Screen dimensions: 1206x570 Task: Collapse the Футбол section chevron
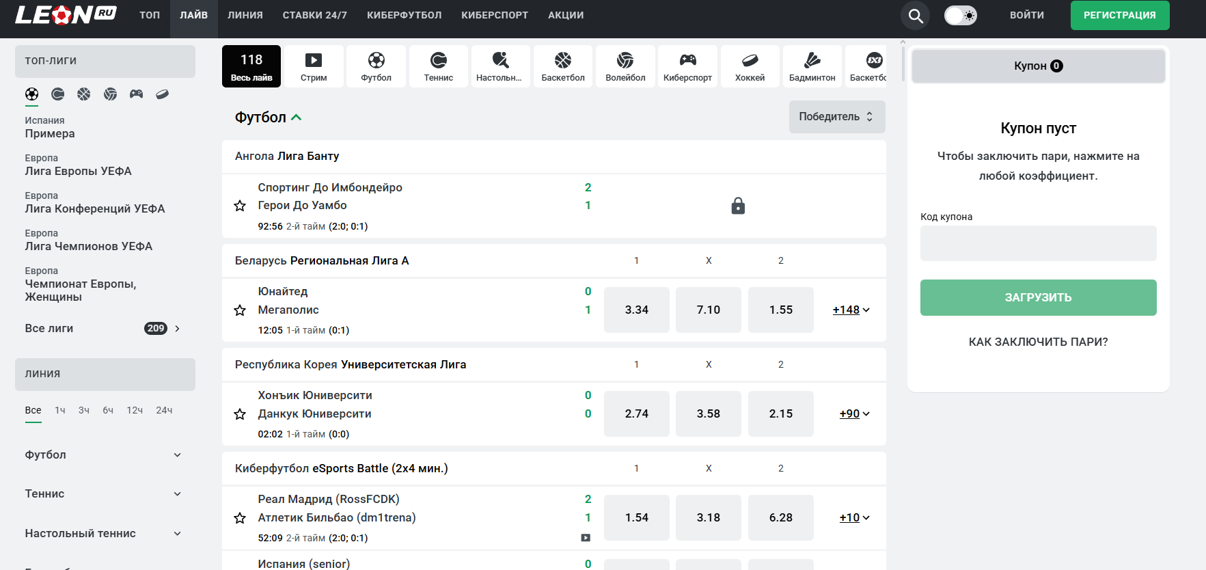coord(297,118)
